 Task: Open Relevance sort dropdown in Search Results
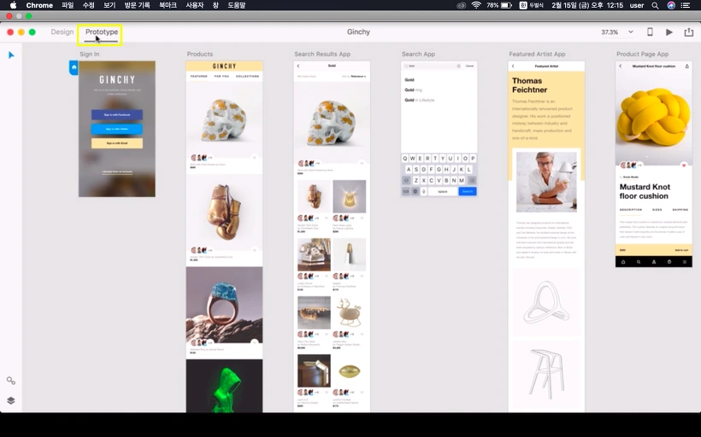(x=357, y=76)
